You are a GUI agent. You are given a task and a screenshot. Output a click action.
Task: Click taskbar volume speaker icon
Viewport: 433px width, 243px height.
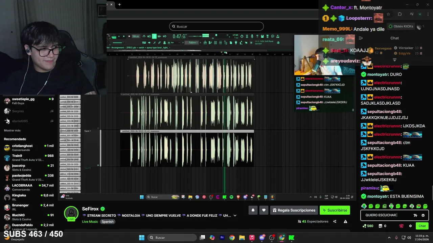tap(410, 238)
